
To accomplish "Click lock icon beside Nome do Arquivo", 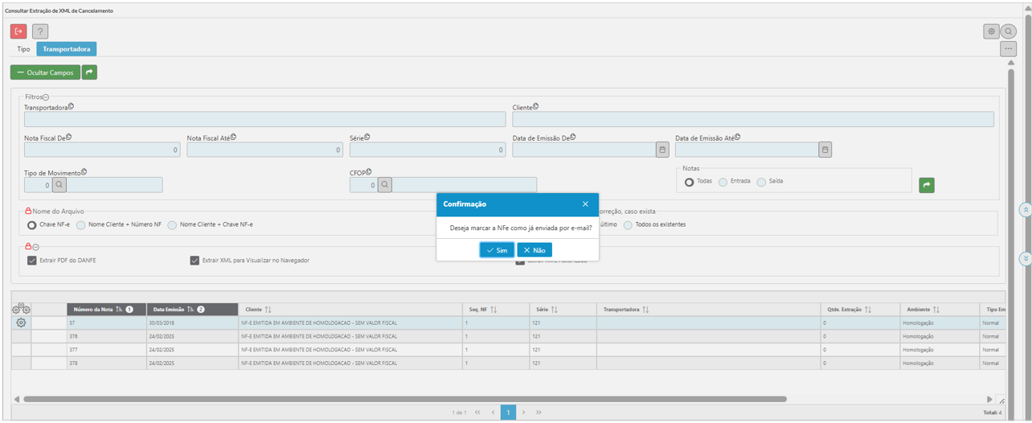I will pos(28,211).
